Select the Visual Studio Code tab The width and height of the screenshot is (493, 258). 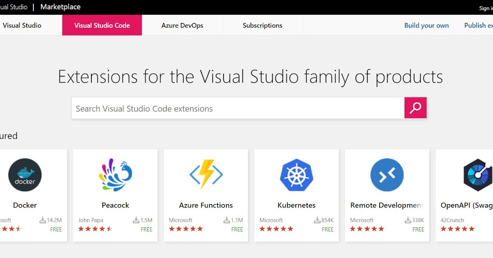102,25
